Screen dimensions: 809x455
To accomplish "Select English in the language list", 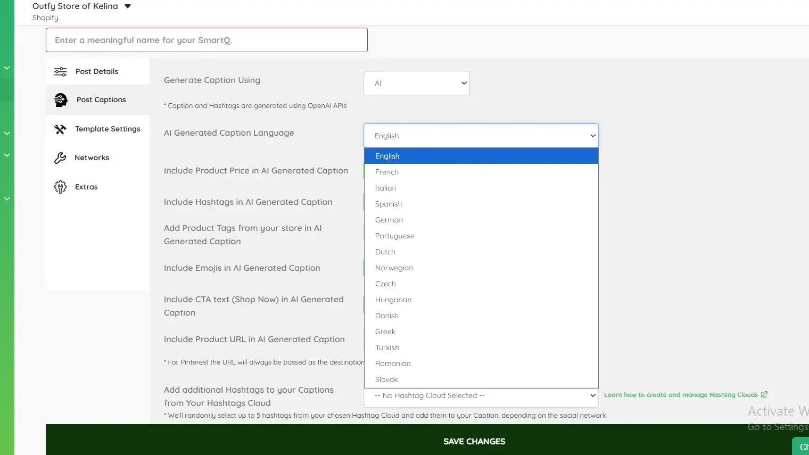I will click(x=481, y=156).
